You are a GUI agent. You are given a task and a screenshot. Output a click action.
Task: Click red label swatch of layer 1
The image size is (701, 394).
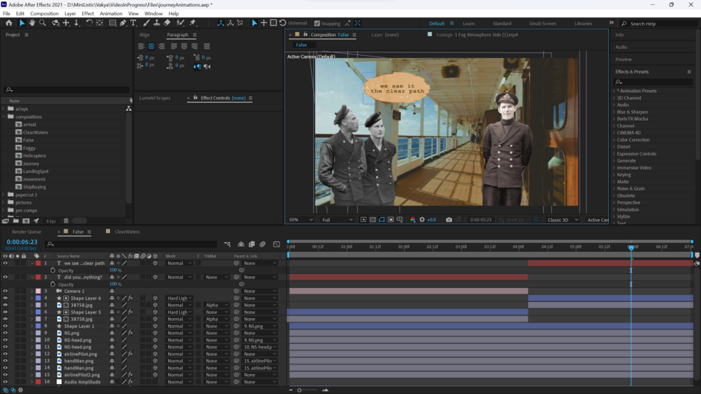click(x=38, y=263)
